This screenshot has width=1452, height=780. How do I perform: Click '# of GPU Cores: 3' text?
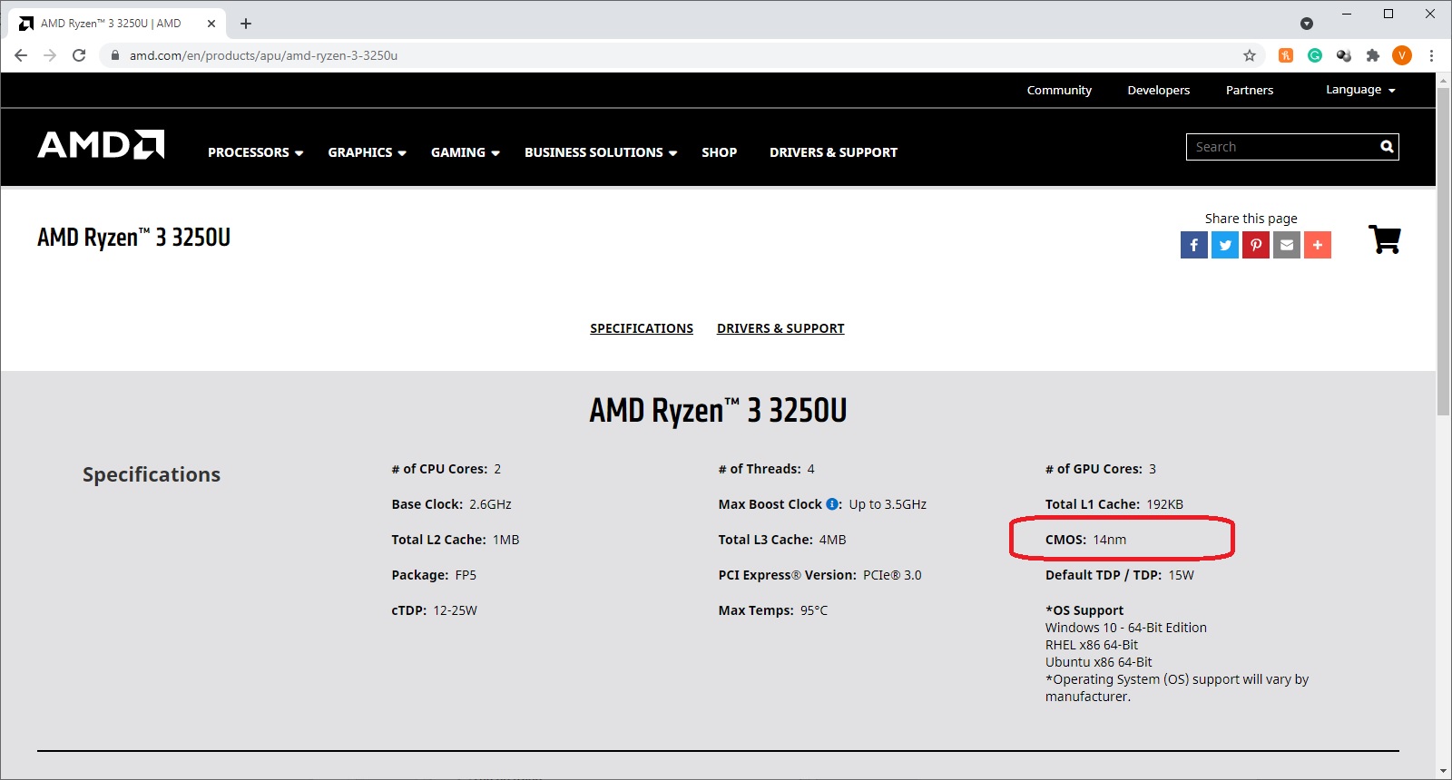click(1101, 469)
